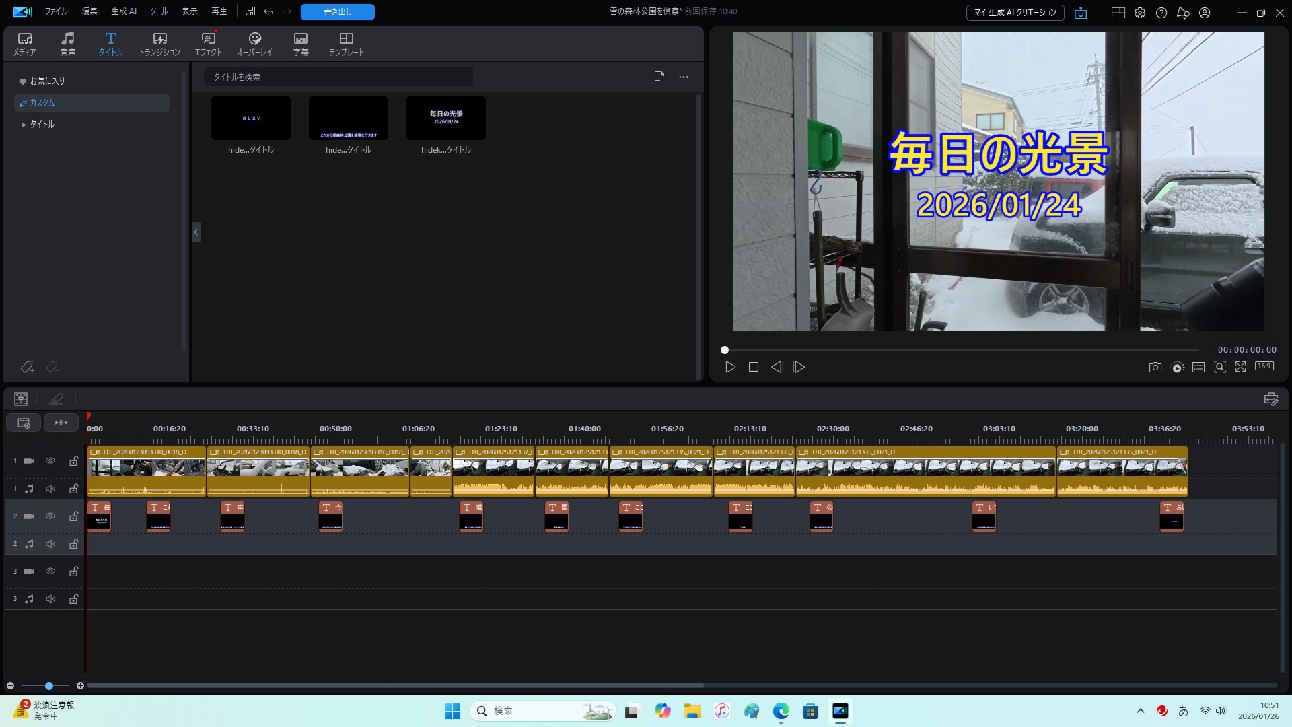
Task: Collapse the library panel with left chevron
Action: point(196,232)
